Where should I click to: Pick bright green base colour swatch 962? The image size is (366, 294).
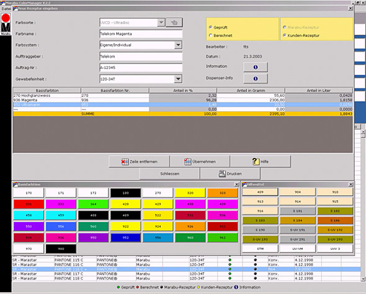click(223, 237)
